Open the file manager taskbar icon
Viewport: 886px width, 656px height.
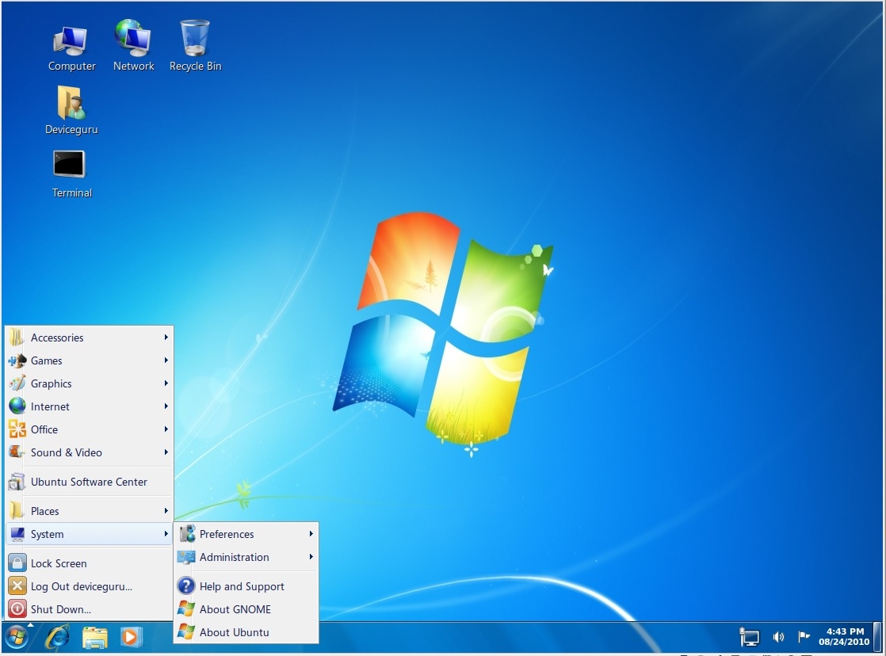tap(95, 637)
